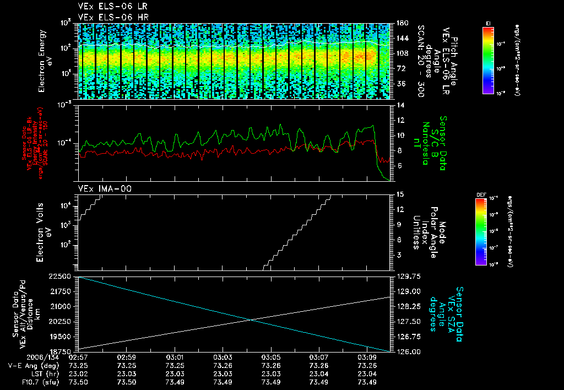Click the 128.25 degrees SZA tick
The width and height of the screenshot is (564, 390).
pos(409,306)
